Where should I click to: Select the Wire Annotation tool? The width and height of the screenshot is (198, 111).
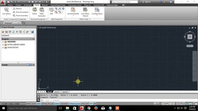(x=21, y=12)
